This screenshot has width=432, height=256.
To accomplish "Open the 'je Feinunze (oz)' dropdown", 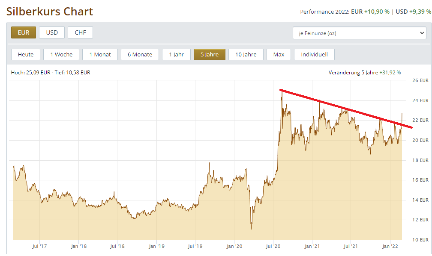I will click(x=359, y=33).
